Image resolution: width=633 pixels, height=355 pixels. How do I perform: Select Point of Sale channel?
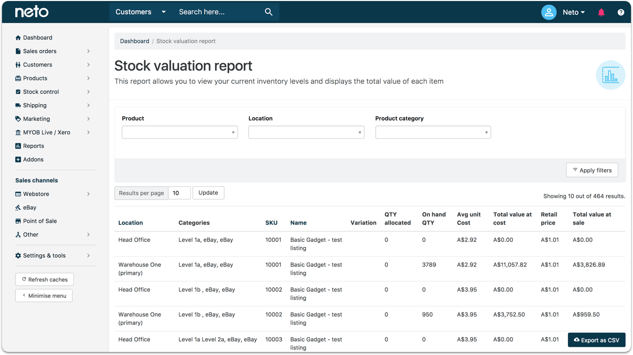click(x=40, y=221)
